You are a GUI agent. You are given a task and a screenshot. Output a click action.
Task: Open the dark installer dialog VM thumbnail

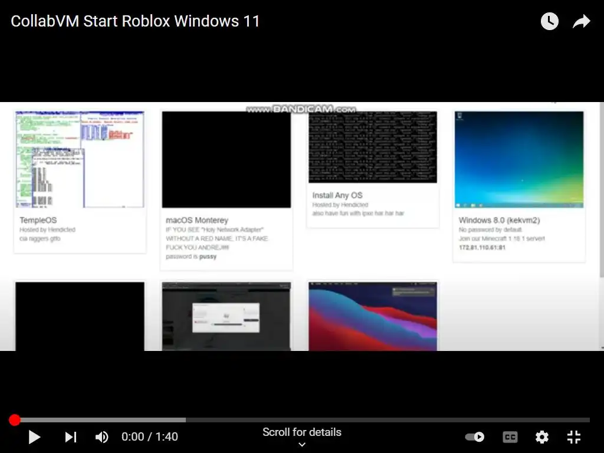(x=226, y=316)
